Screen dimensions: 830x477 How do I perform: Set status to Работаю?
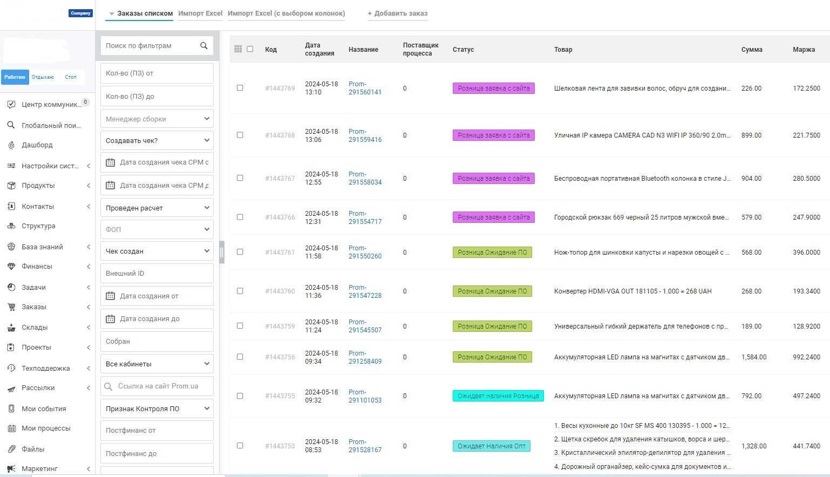tap(15, 77)
